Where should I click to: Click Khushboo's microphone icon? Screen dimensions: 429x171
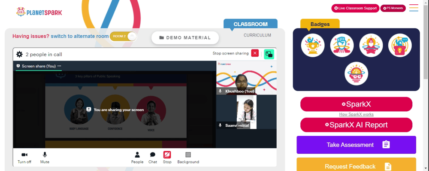(220, 91)
